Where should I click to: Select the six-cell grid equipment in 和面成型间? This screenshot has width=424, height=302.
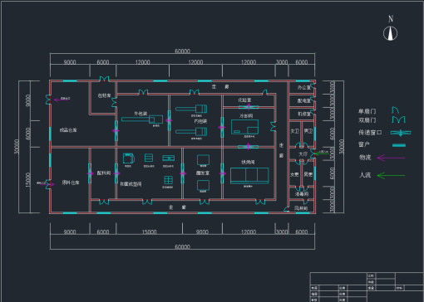coord(168,180)
